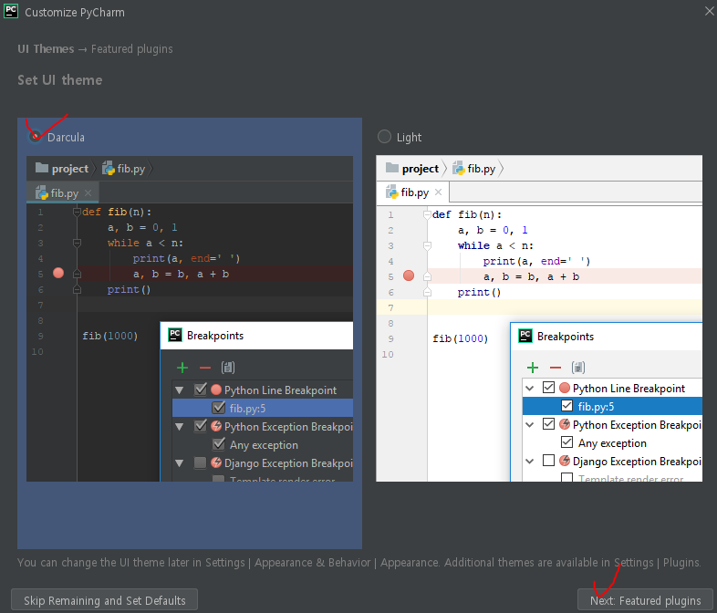Click the Darcula theme preview image
717x613 pixels.
coord(190,318)
